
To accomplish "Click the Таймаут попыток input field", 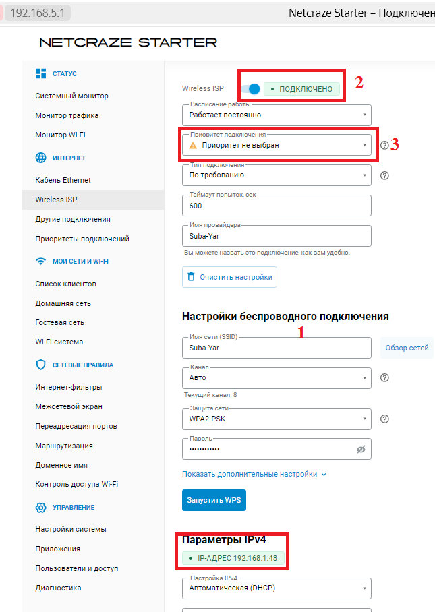I will 277,205.
